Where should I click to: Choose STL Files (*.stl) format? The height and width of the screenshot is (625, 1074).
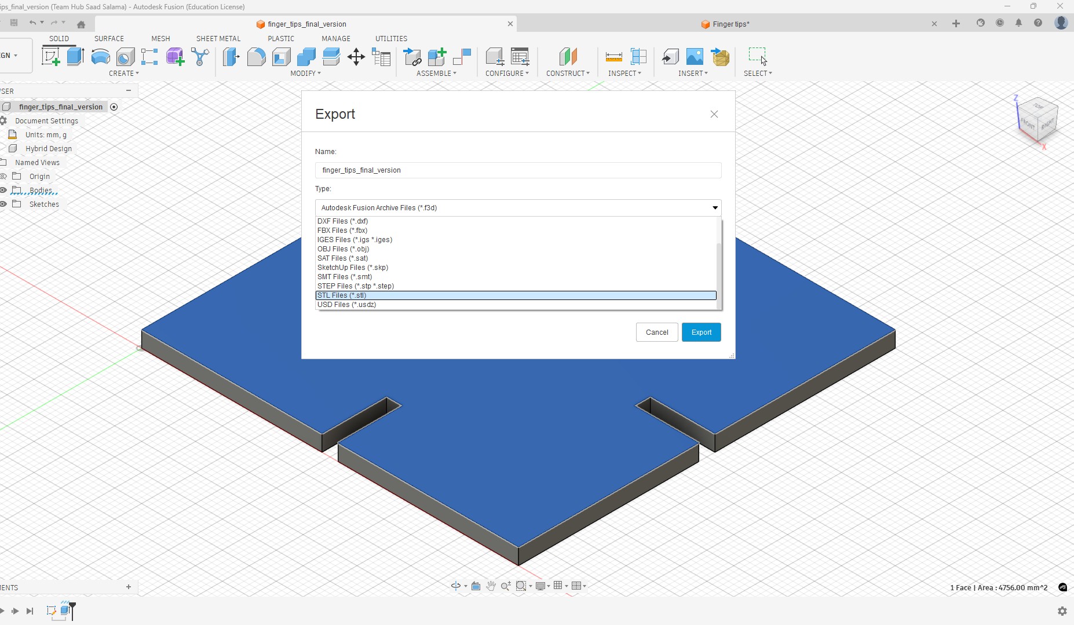(x=516, y=295)
